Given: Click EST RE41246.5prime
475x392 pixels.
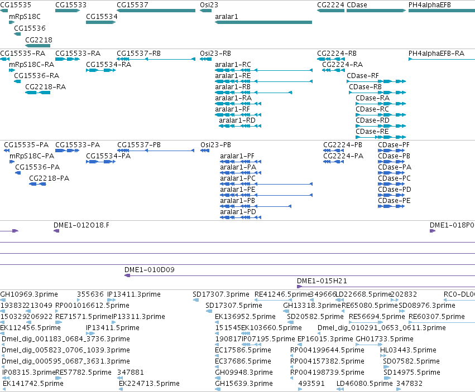Looking at the screenshot, I should point(274,300).
